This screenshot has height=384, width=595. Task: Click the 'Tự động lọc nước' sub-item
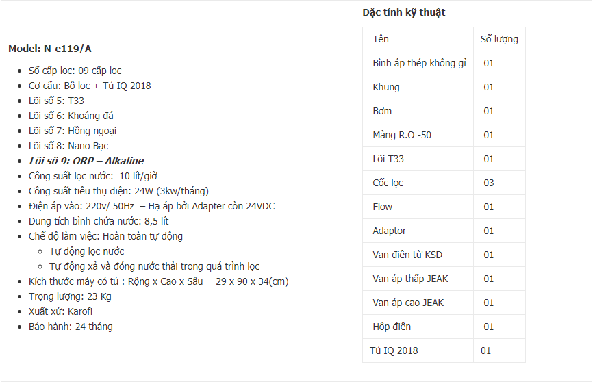[x=86, y=251]
